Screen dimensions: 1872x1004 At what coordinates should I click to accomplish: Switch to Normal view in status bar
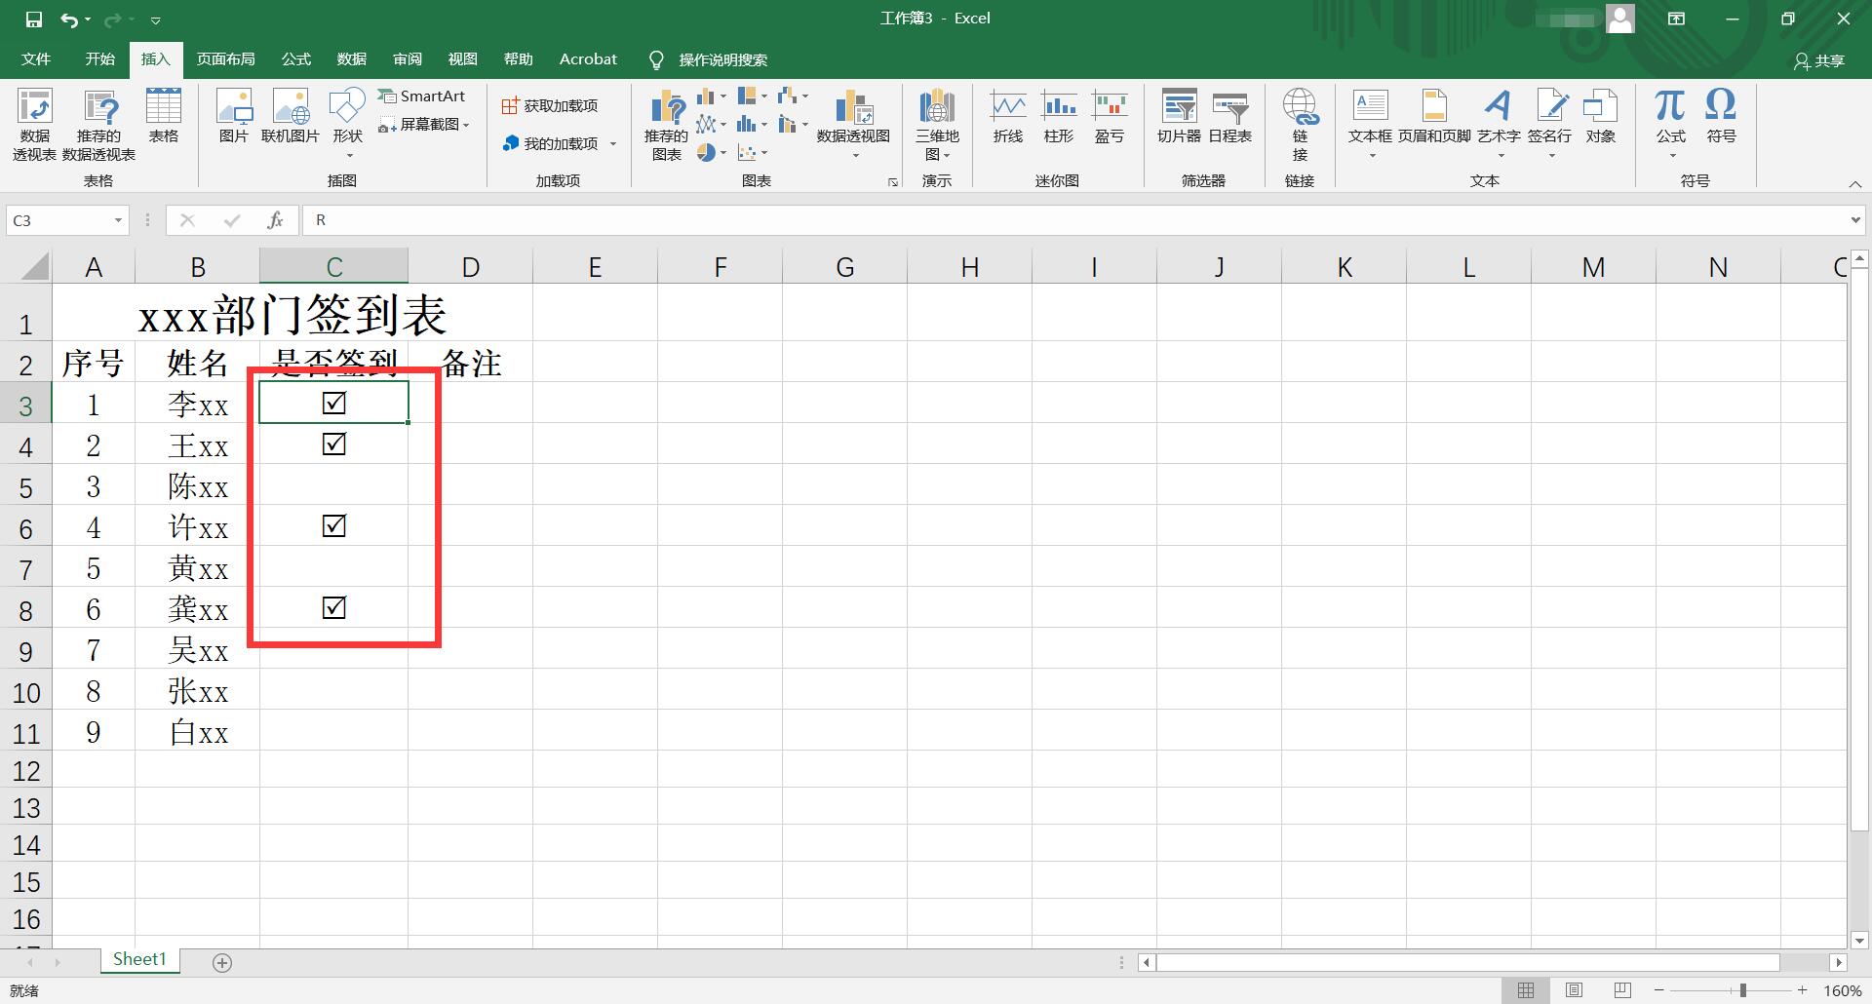(1526, 990)
